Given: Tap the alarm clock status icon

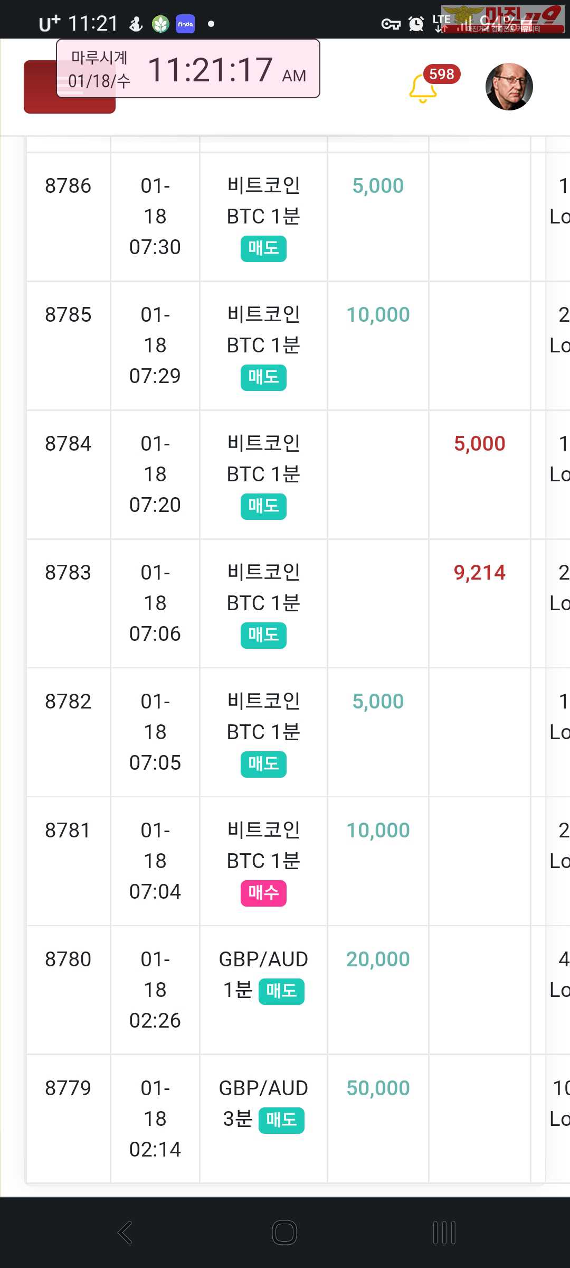Looking at the screenshot, I should (x=416, y=24).
